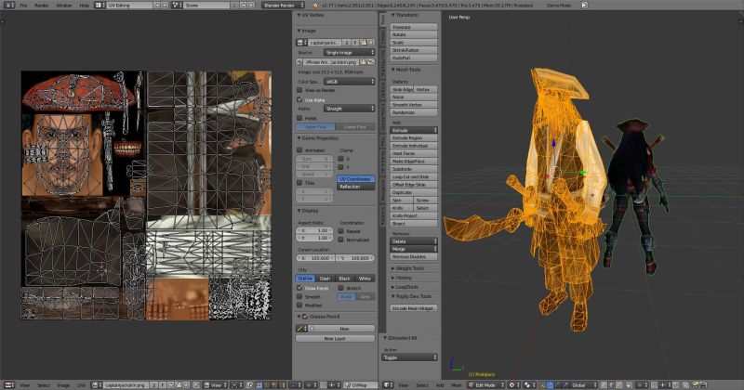This screenshot has height=390, width=744.
Task: Uncheck the Use Alpha checkbox
Action: coord(299,99)
